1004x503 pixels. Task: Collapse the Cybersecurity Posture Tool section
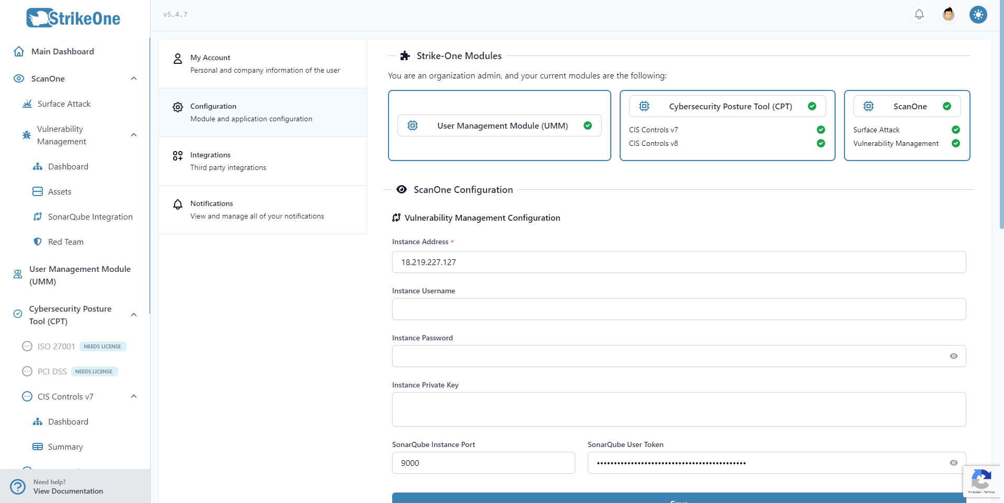[x=134, y=314]
